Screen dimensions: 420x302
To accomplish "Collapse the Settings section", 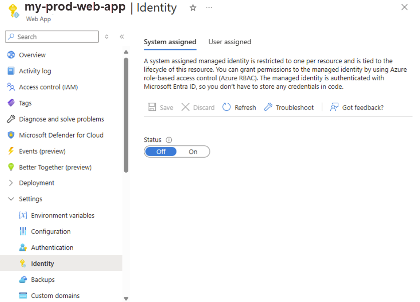I will pyautogui.click(x=11, y=199).
